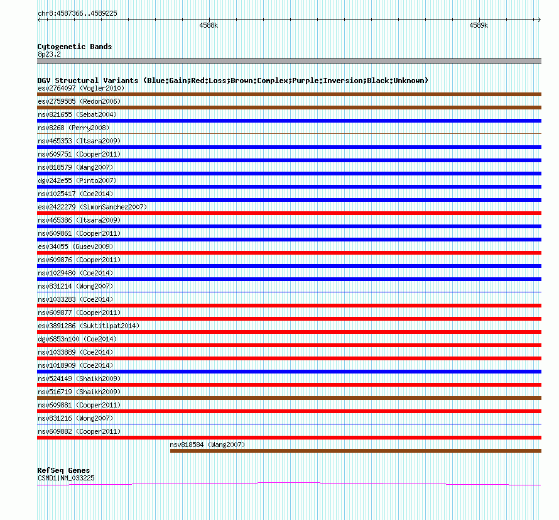Select nsv1018909 (Coe2014) label
Image resolution: width=559 pixels, height=520 pixels.
tap(75, 365)
